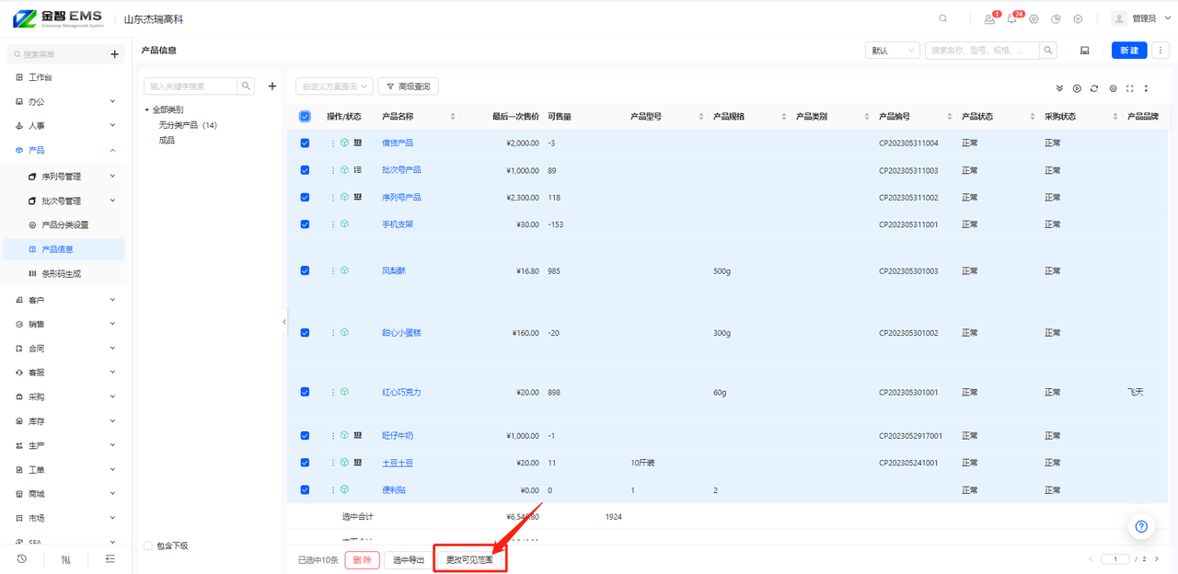This screenshot has width=1178, height=574.
Task: Collapse the 产品 sidebar menu
Action: point(64,150)
